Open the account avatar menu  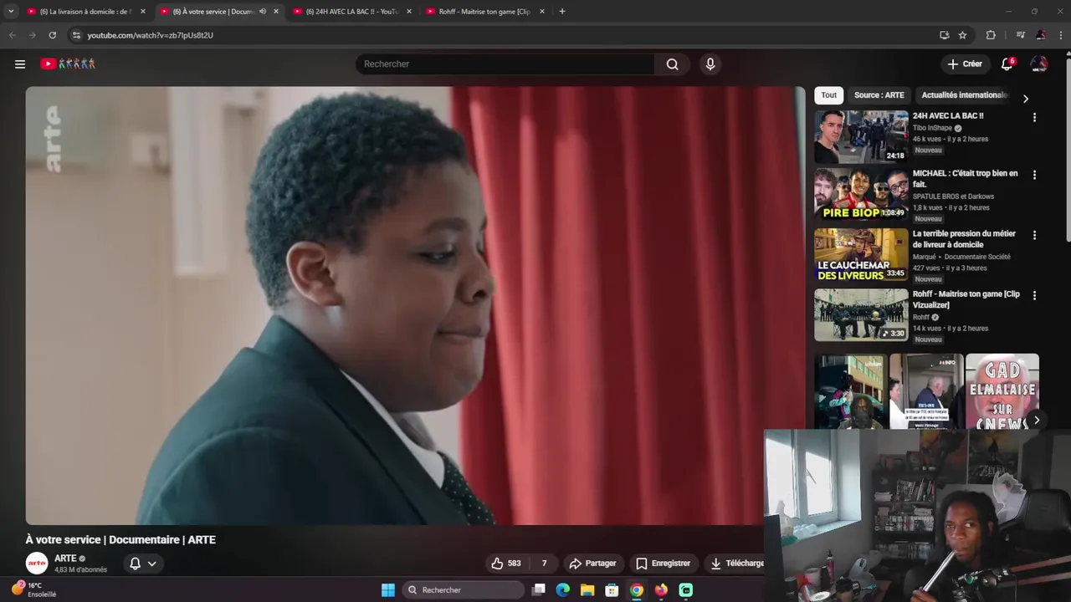coord(1038,64)
